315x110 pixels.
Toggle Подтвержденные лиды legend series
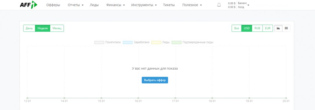click(192, 42)
